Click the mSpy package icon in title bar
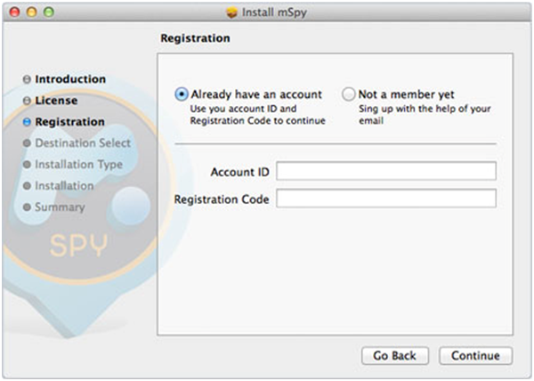Viewport: 534px width, 381px height. [231, 12]
